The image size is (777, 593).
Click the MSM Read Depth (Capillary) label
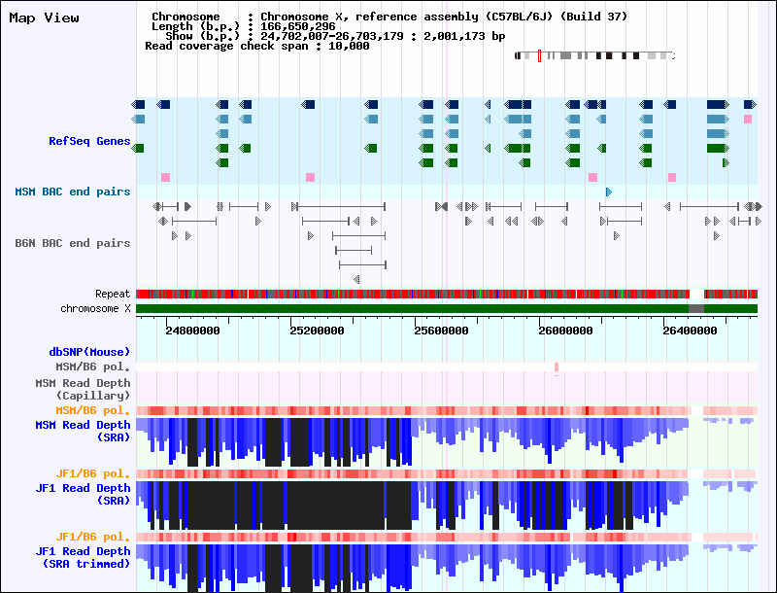tap(83, 389)
